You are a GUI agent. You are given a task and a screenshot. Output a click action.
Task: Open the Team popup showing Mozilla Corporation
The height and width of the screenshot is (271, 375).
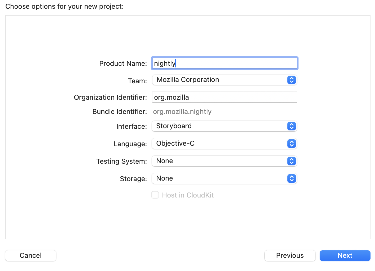click(224, 80)
